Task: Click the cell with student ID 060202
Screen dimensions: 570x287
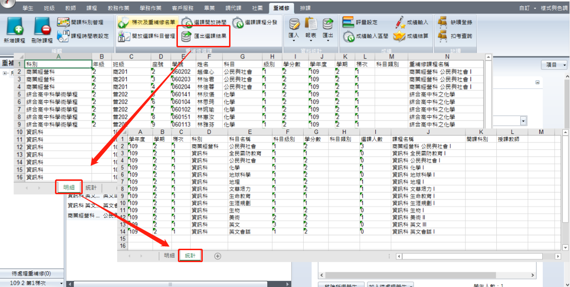Action: click(183, 72)
